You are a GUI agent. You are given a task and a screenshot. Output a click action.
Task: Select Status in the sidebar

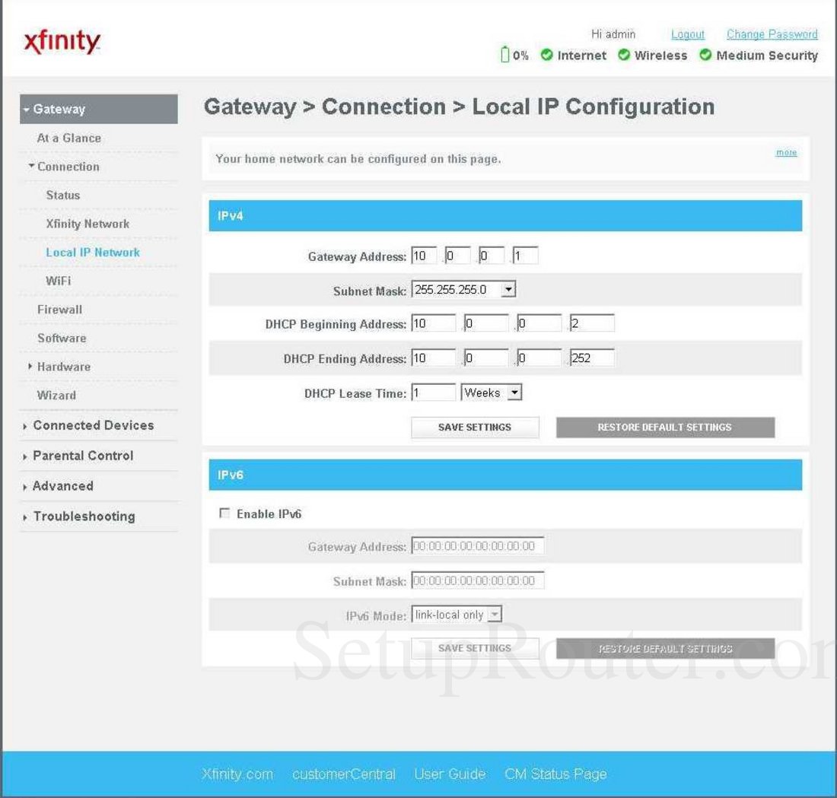pyautogui.click(x=63, y=195)
